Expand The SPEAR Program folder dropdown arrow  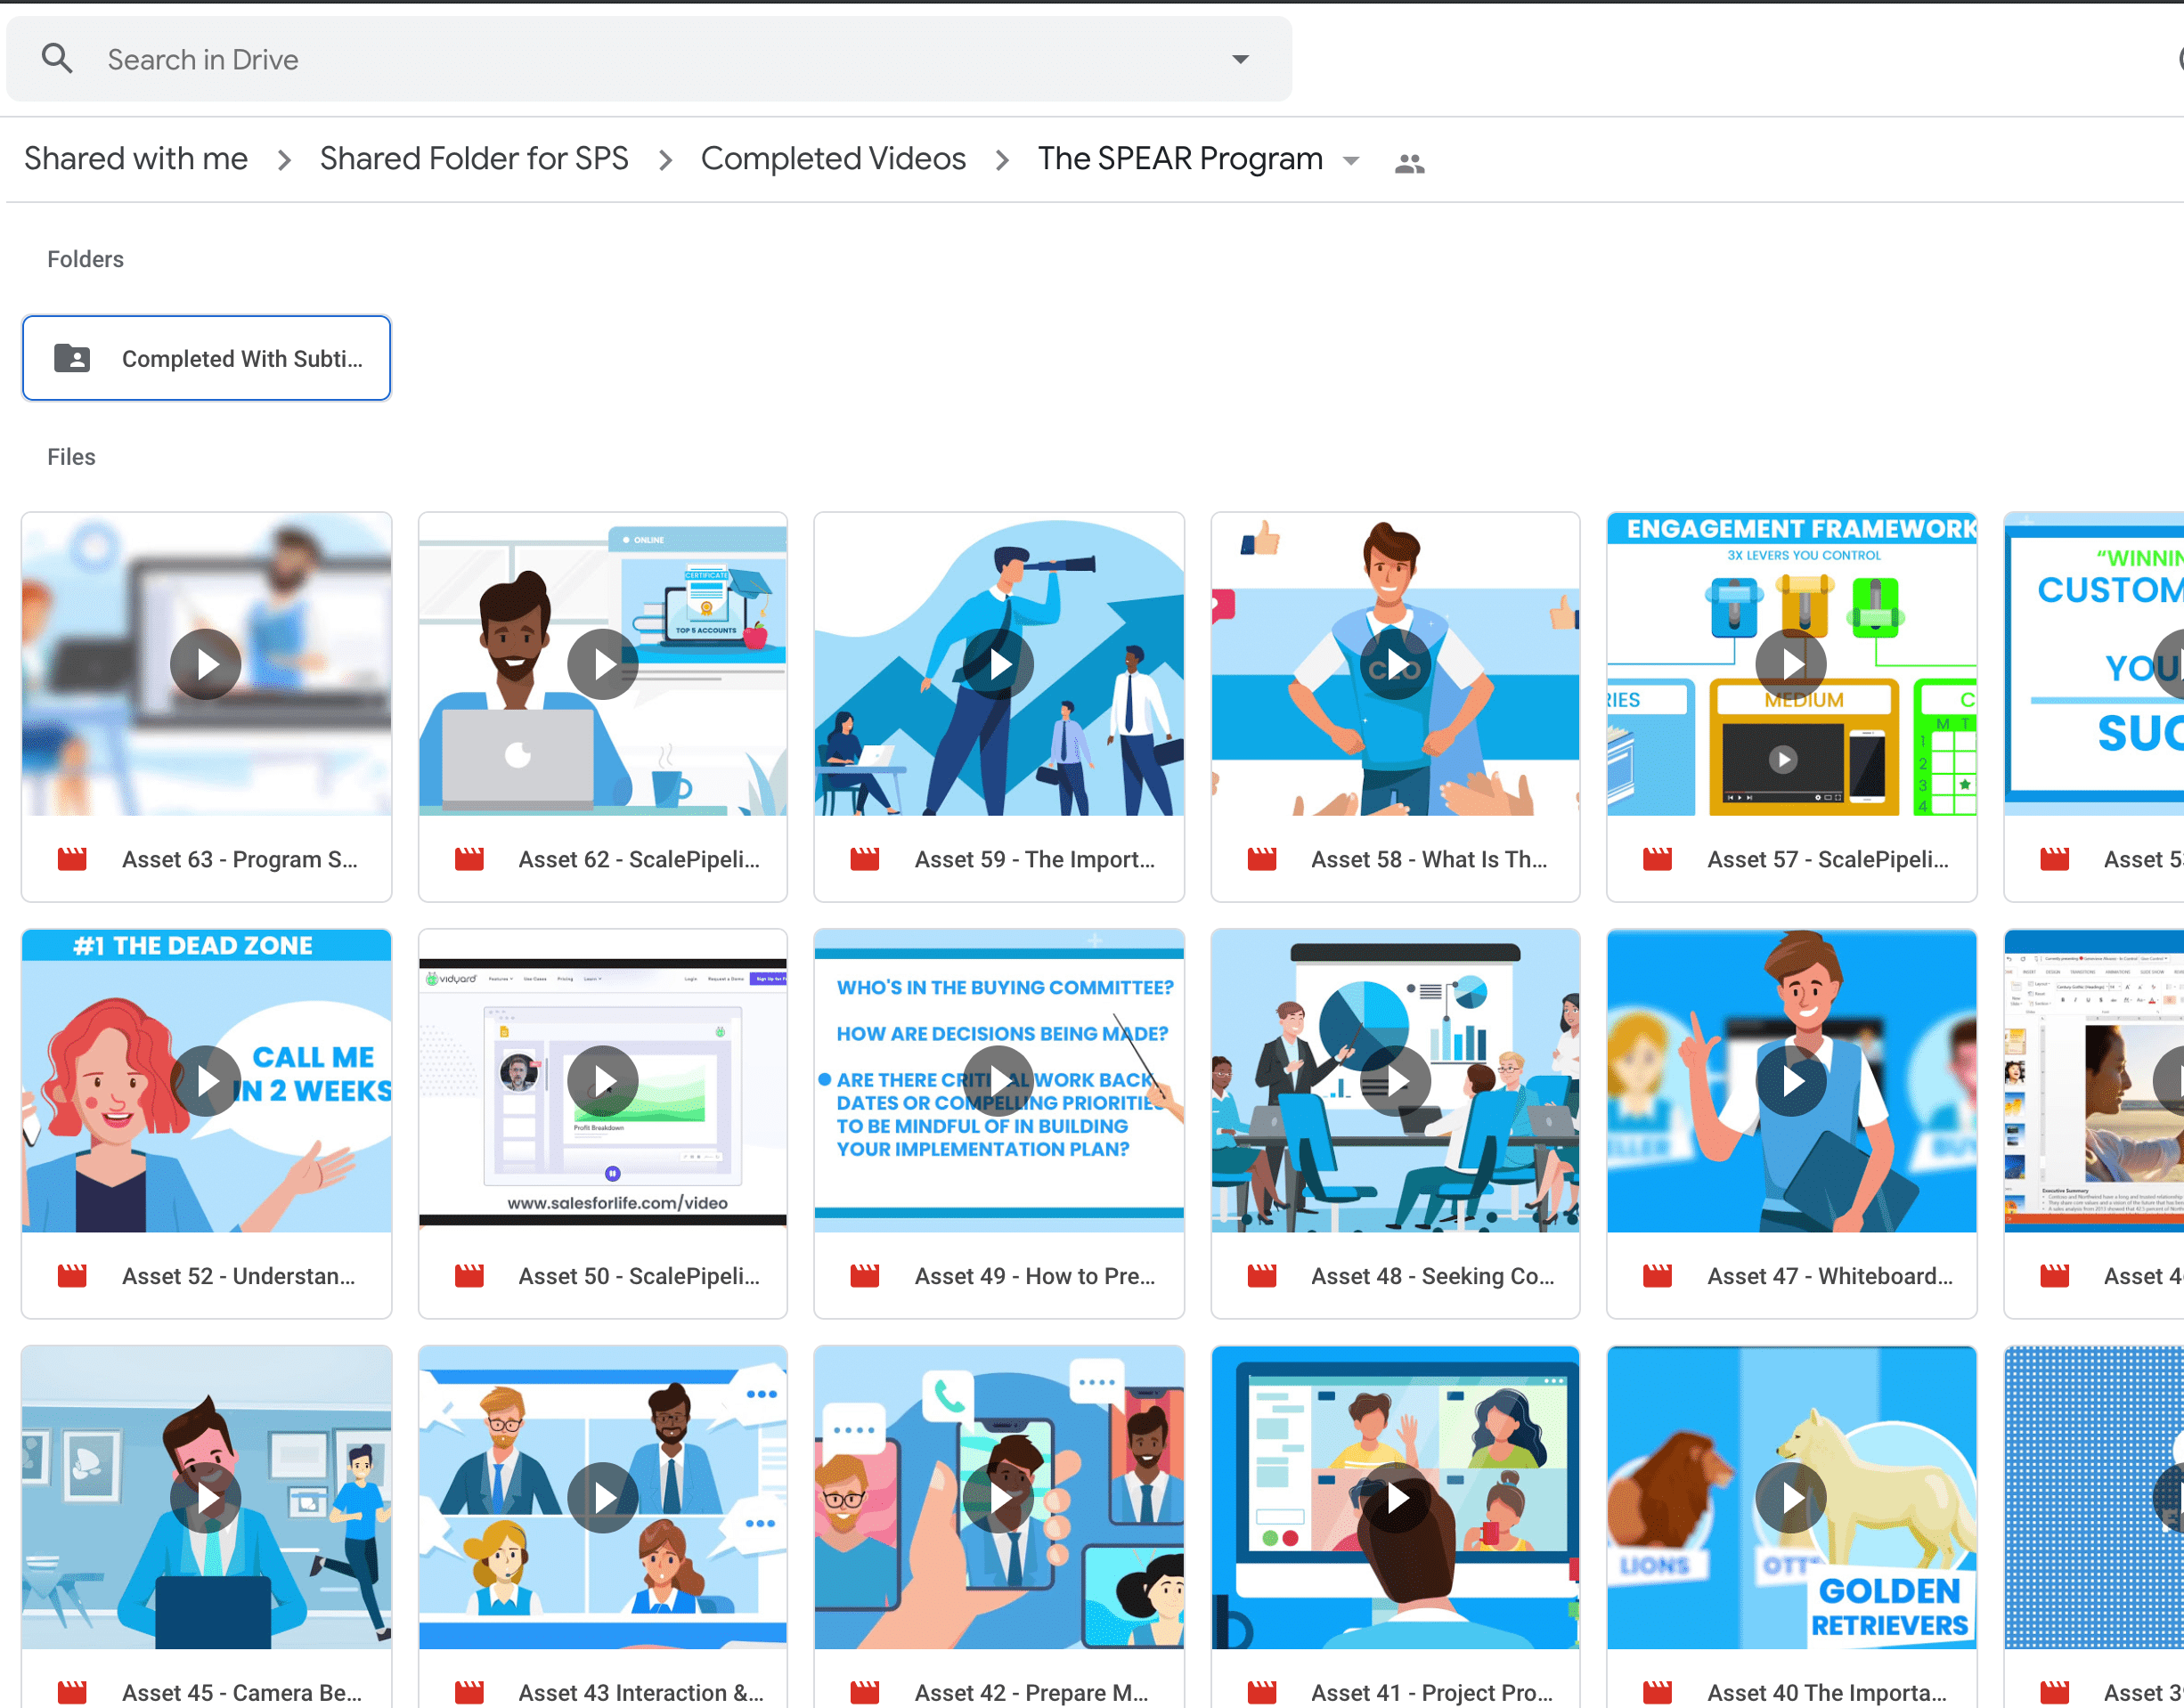pyautogui.click(x=1351, y=161)
